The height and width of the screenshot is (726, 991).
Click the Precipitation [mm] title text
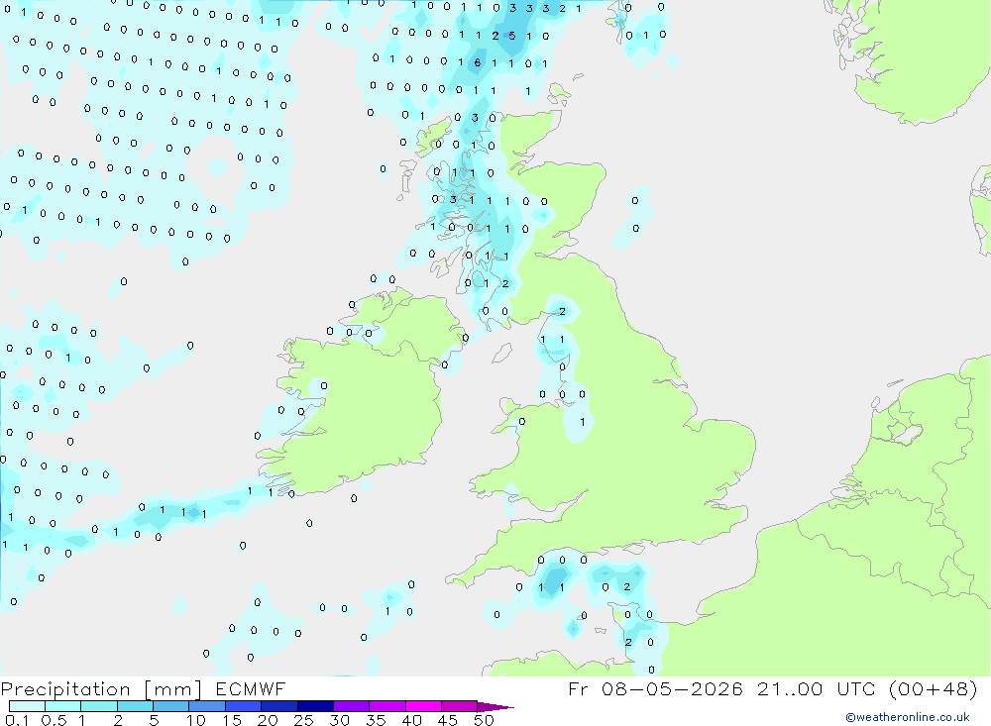click(x=101, y=689)
